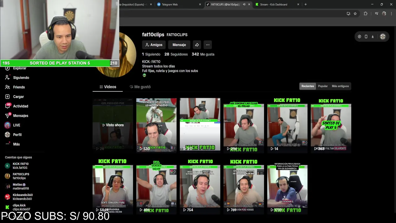Open clips.kick followed account
The height and width of the screenshot is (223, 396).
click(18, 207)
